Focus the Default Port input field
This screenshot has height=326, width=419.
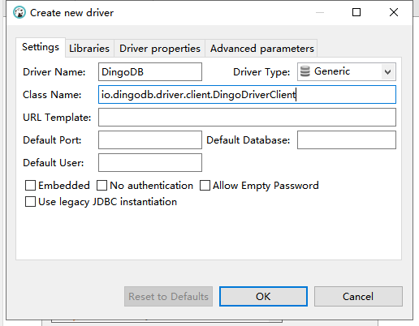(150, 140)
